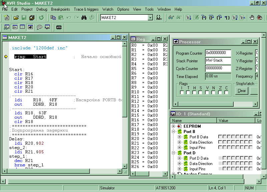Toggle the I flag checkbox
The image size is (267, 192).
coord(181,92)
